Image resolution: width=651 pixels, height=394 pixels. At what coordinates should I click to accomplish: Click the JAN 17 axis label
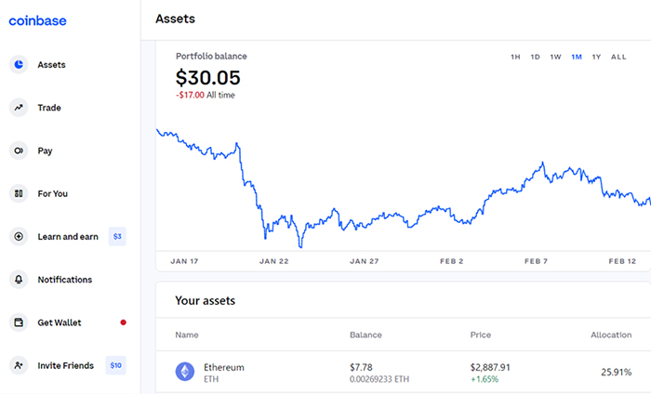click(184, 261)
